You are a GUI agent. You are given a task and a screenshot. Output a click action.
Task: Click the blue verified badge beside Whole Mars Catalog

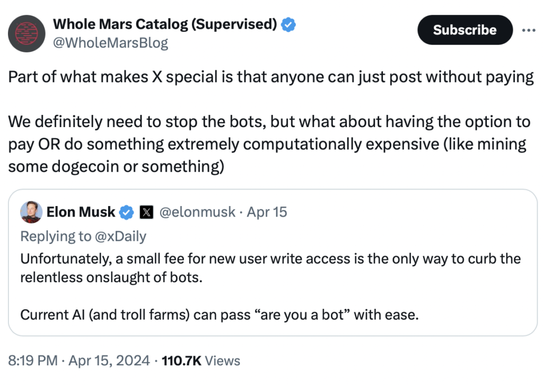point(288,24)
